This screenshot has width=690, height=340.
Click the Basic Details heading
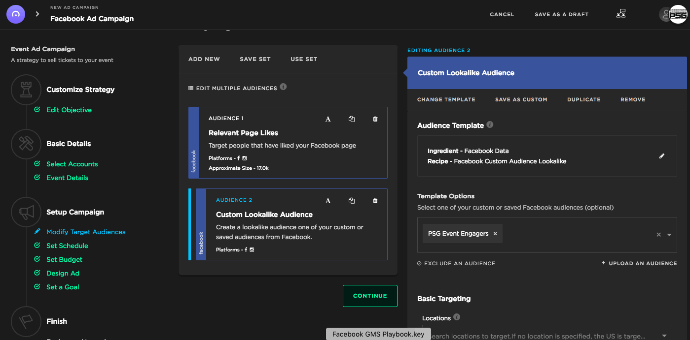(69, 144)
